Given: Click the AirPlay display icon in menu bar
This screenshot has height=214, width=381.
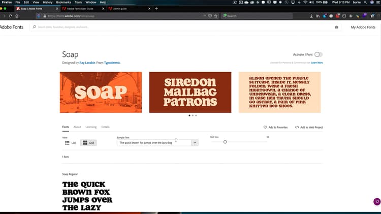Looking at the screenshot, I should [x=293, y=2].
